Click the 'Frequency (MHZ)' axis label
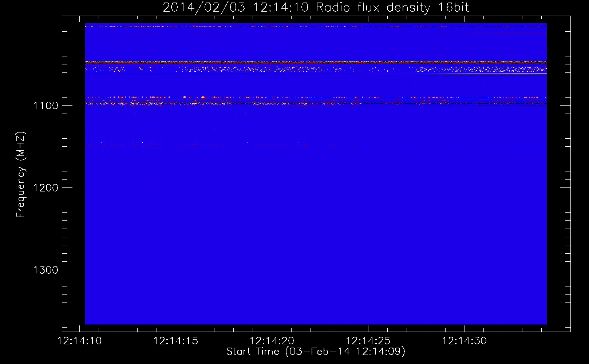589x364 pixels. [x=21, y=175]
